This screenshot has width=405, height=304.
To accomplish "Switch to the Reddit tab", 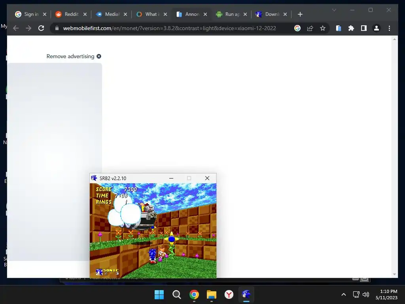I will click(68, 14).
